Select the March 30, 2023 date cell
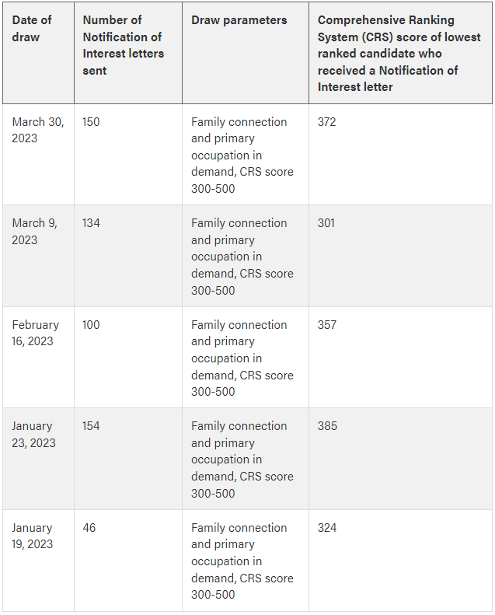 37,130
